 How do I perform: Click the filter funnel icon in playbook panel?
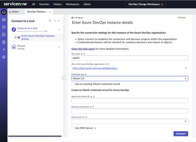(x=50, y=21)
